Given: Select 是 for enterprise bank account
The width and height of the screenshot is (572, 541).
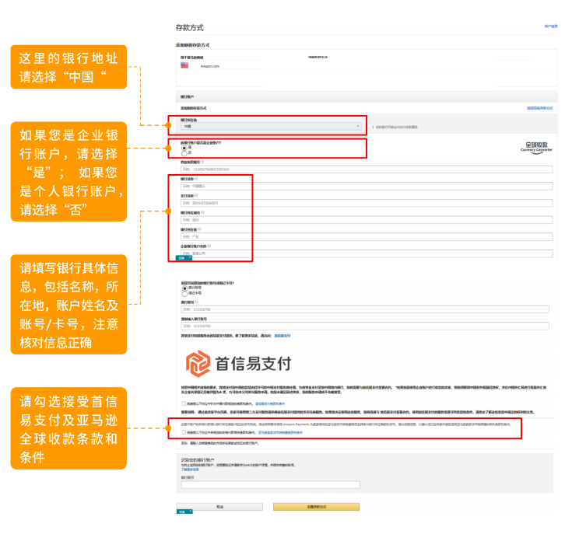Looking at the screenshot, I should pos(184,147).
